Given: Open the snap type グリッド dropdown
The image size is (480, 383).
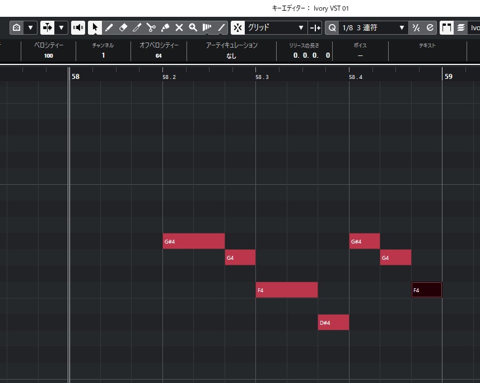Looking at the screenshot, I should (x=277, y=27).
